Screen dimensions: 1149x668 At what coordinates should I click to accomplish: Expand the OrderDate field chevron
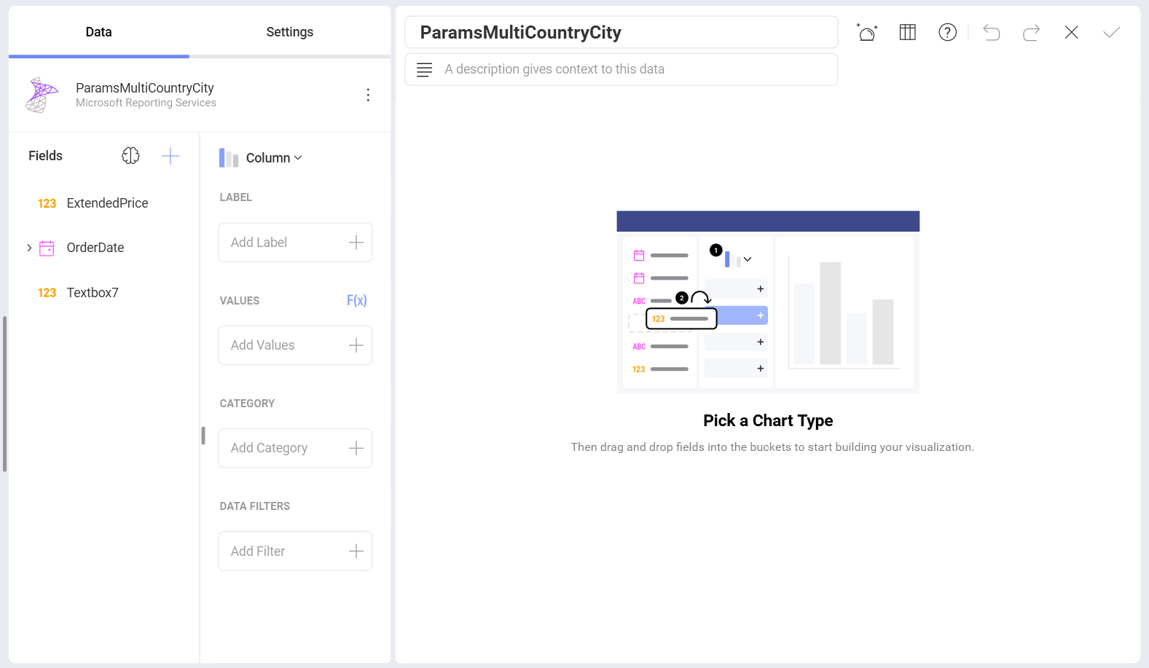tap(29, 248)
